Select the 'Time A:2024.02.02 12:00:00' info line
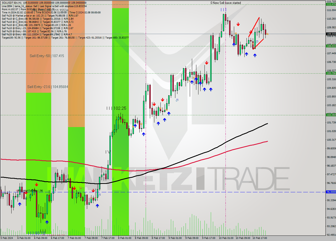The image size is (336, 241). click(x=51, y=12)
